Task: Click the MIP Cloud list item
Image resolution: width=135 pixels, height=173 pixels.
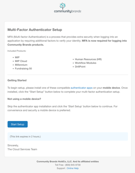Action: pyautogui.click(x=21, y=61)
